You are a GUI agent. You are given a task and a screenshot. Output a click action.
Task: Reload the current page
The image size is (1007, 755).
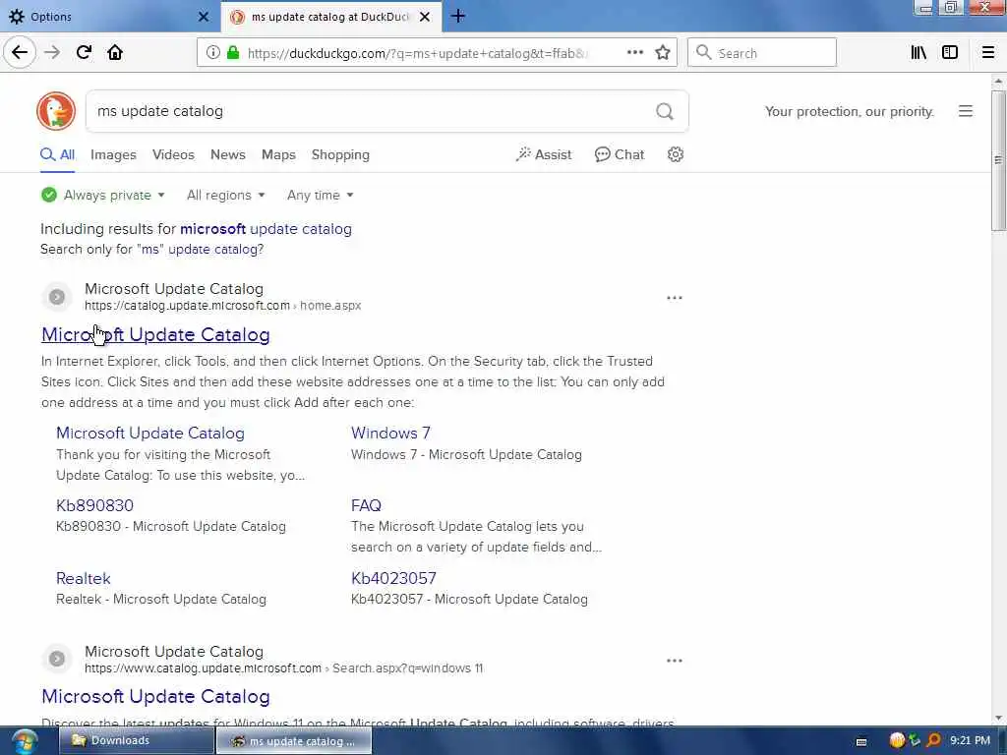[84, 52]
